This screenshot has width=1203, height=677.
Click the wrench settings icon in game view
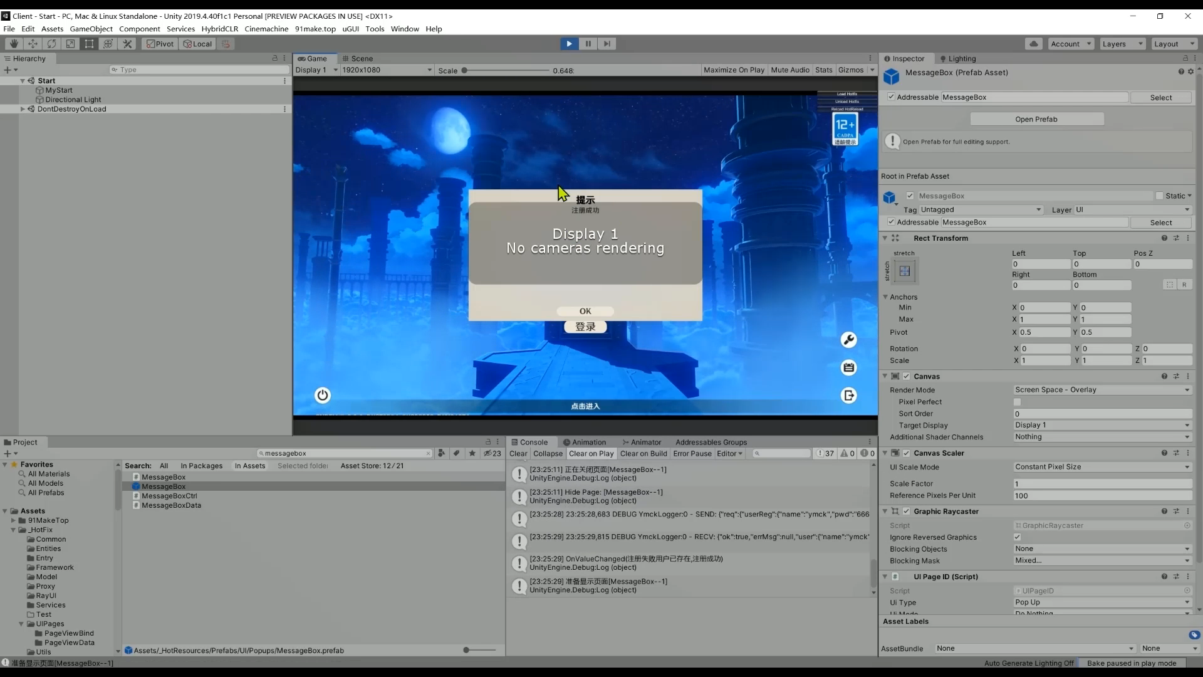(x=848, y=340)
